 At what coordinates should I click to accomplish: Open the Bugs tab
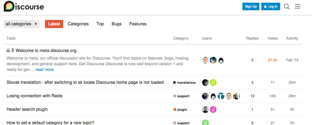[116, 24]
